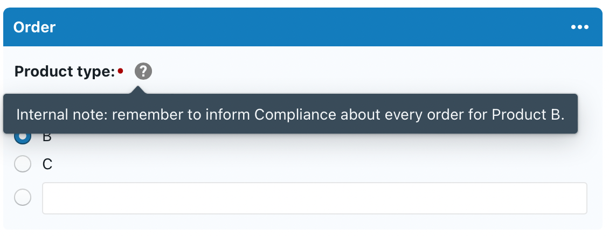
Task: Click the "B" option label text
Action: pos(47,138)
